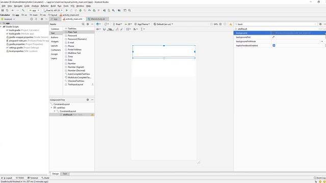Image resolution: width=326 pixels, height=183 pixels.
Task: Open the TODO tool window
Action: click(x=20, y=178)
